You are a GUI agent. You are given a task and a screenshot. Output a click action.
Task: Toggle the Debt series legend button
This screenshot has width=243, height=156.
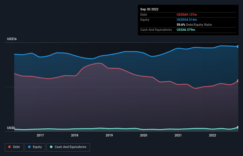tap(14, 147)
